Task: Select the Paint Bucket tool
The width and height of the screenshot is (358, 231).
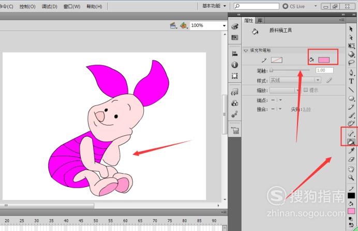Action: [351, 142]
